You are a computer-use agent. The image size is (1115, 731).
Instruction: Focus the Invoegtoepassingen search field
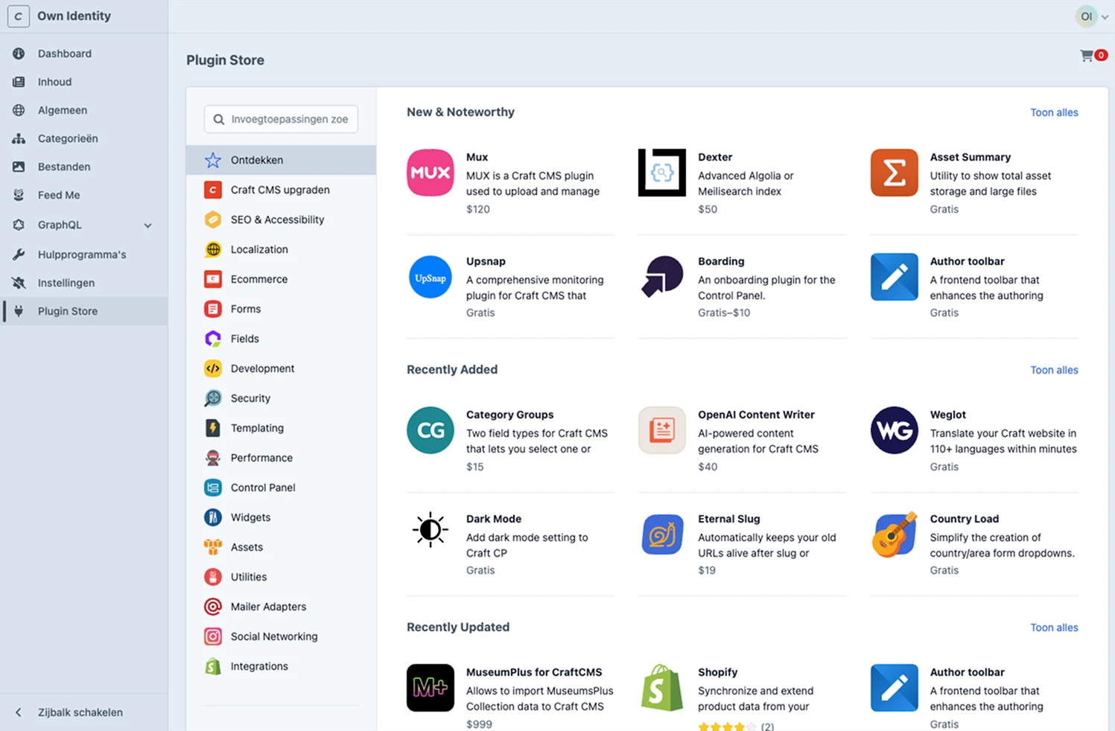[281, 119]
